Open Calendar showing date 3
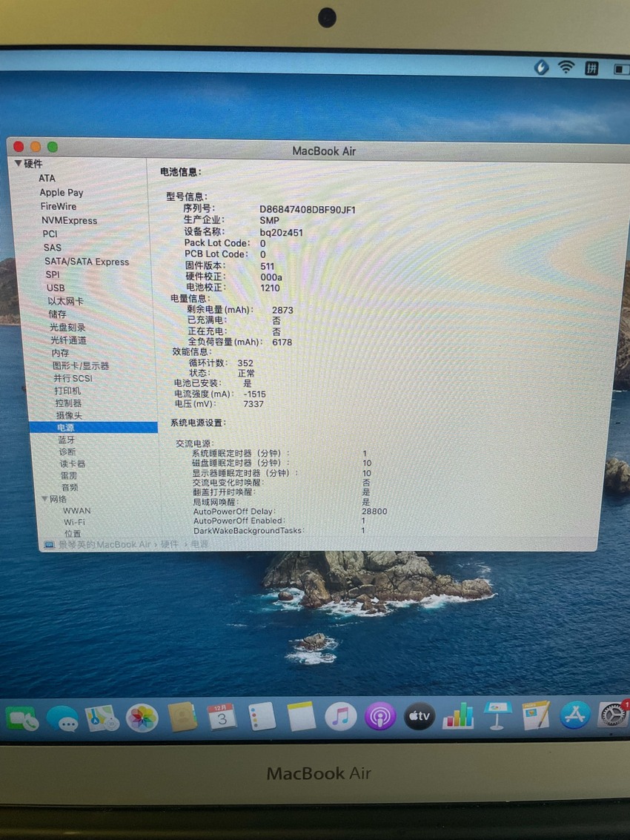The width and height of the screenshot is (630, 840). point(222,717)
